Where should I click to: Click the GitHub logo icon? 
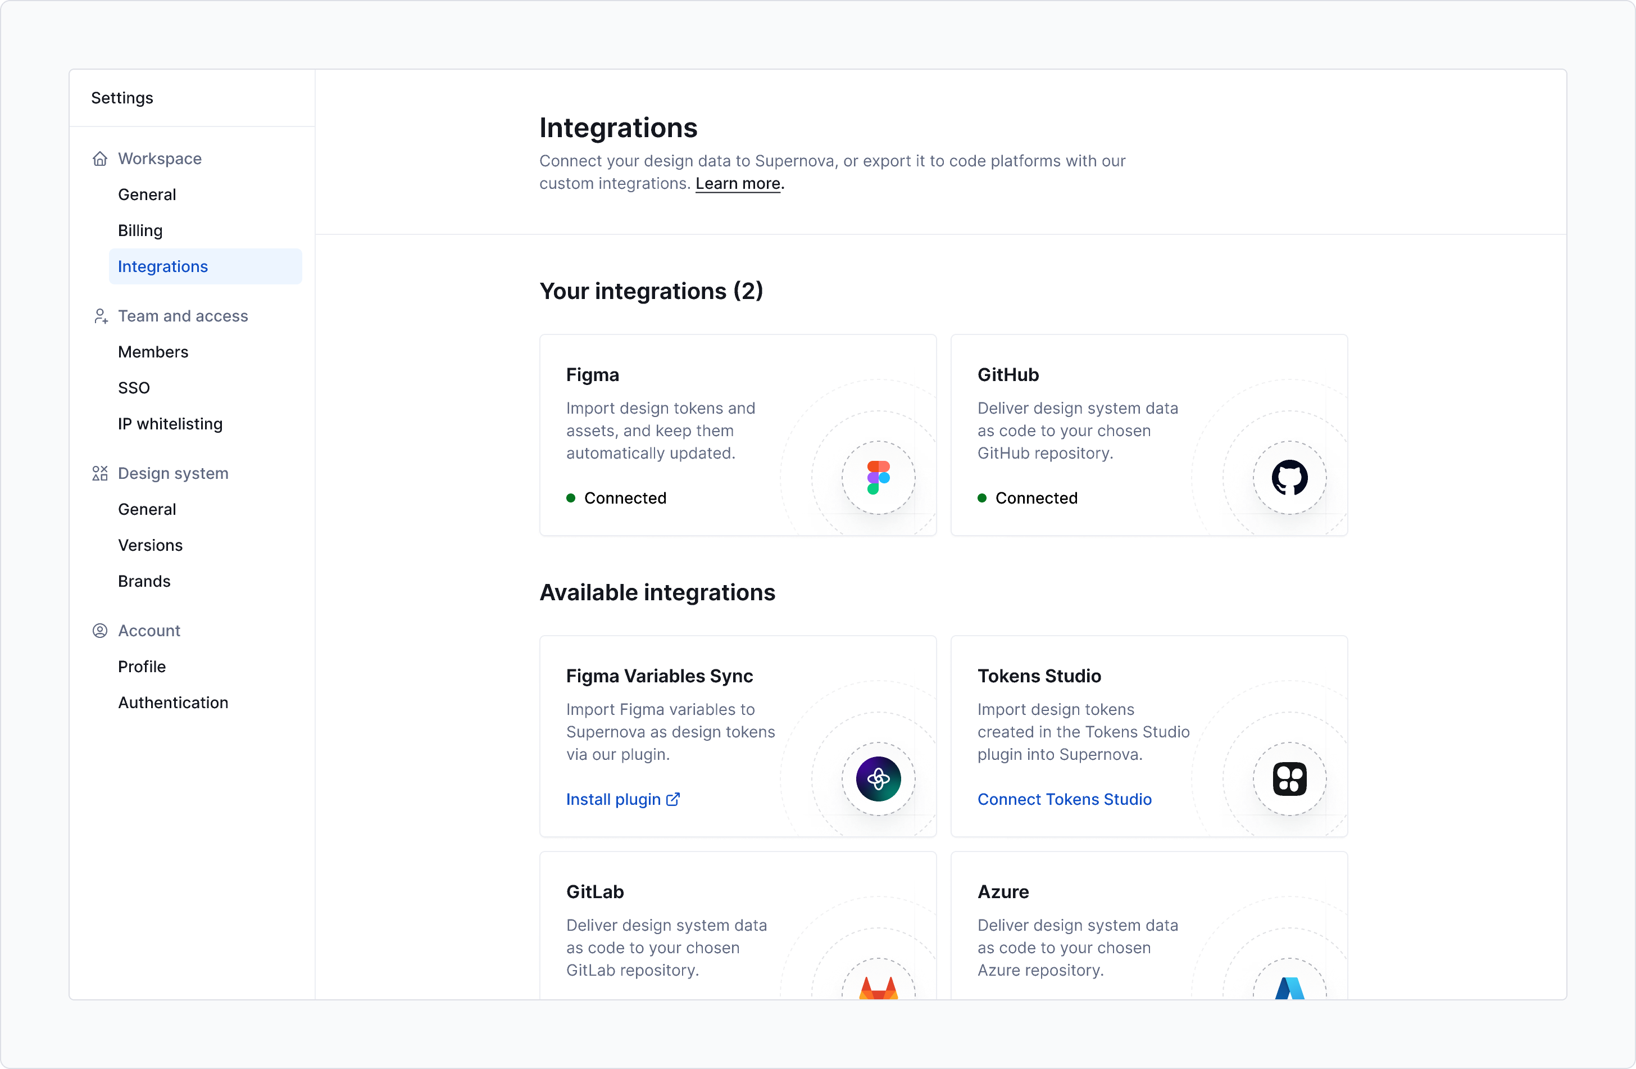[1289, 477]
